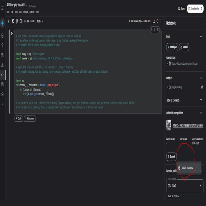Viewport: 206px width, 206px height.
Task: Toggle session power button
Action: (x=154, y=21)
